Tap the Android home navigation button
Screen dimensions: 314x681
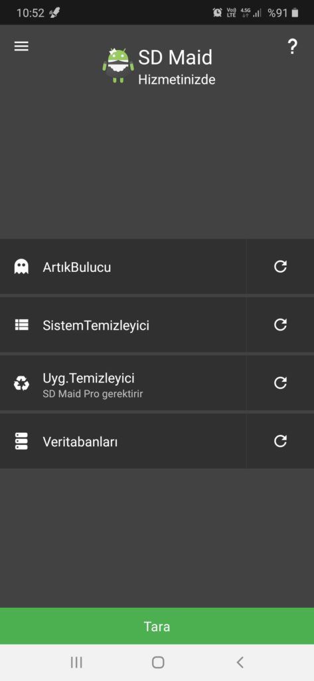pos(158,662)
